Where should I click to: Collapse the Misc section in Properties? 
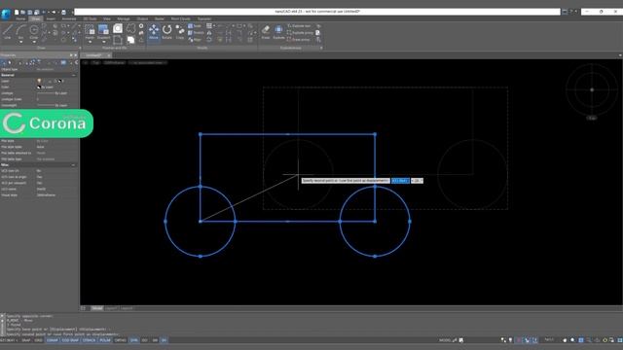pyautogui.click(x=74, y=165)
